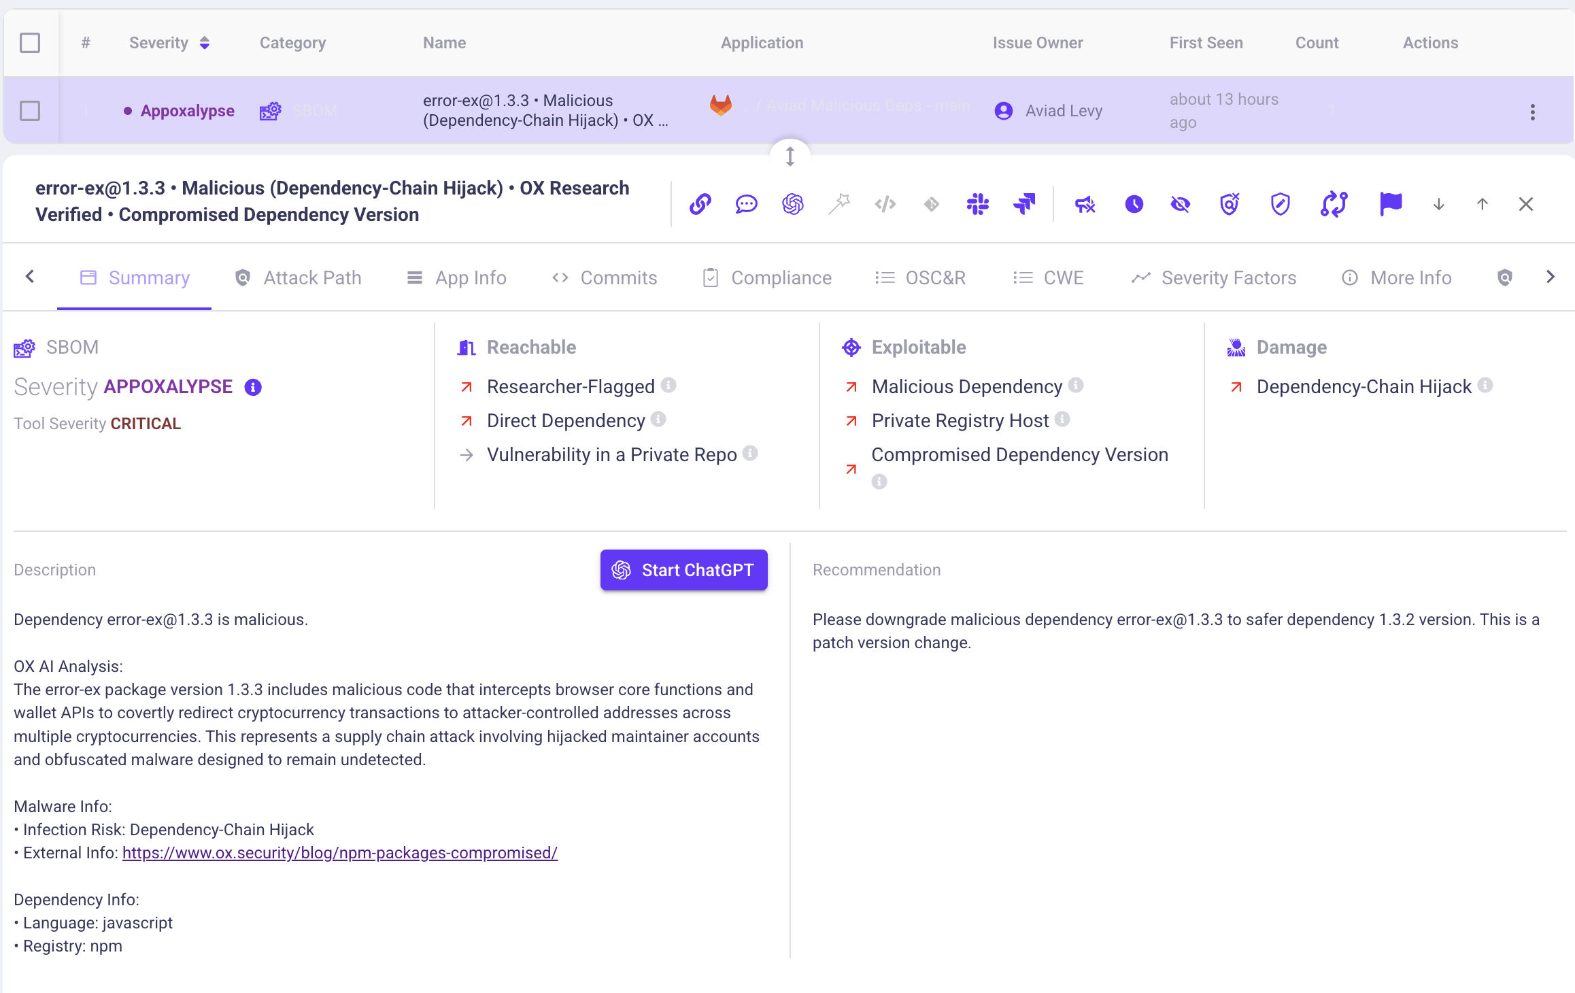Click the rescan arrows icon
The height and width of the screenshot is (993, 1575).
tap(1334, 204)
